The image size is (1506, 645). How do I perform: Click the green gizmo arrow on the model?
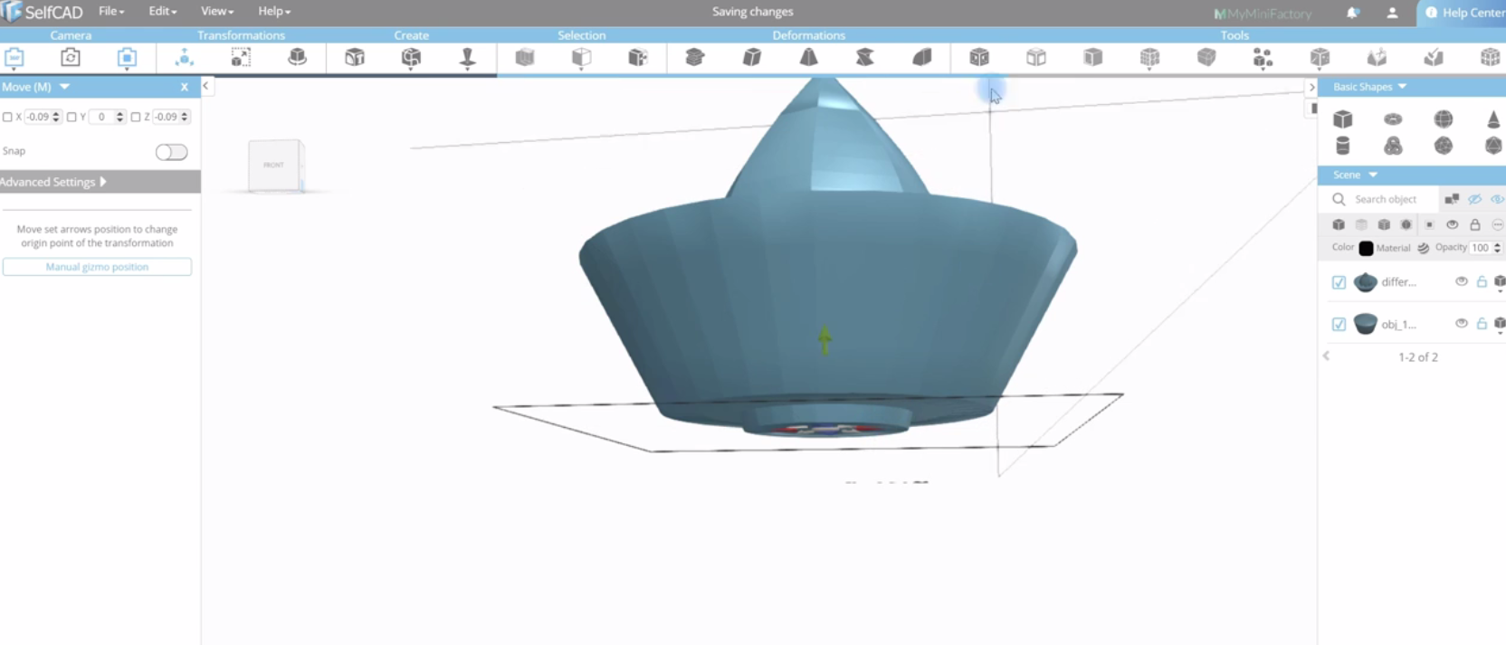click(x=824, y=339)
